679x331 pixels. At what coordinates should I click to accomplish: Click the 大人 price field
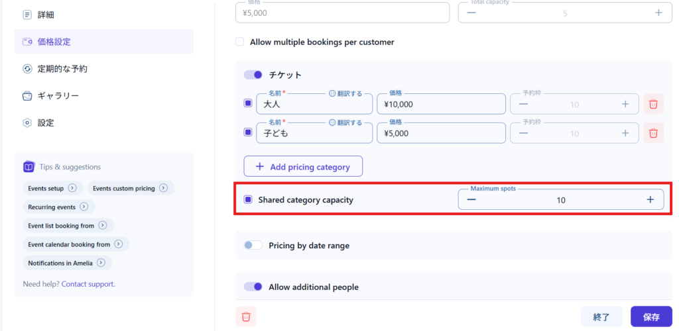click(x=440, y=104)
